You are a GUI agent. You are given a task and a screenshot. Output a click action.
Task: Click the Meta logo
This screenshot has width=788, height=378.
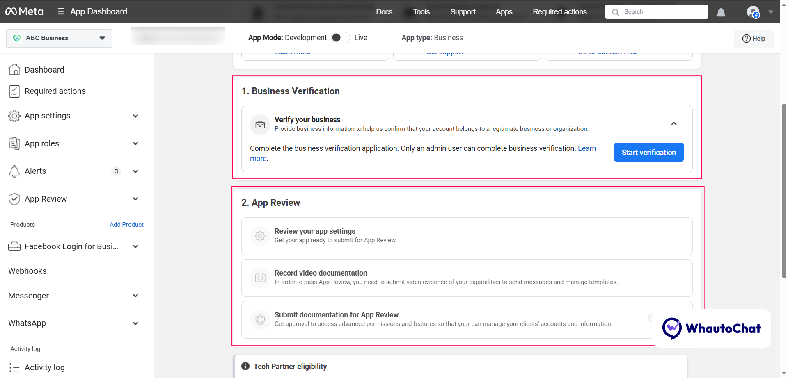coord(24,11)
